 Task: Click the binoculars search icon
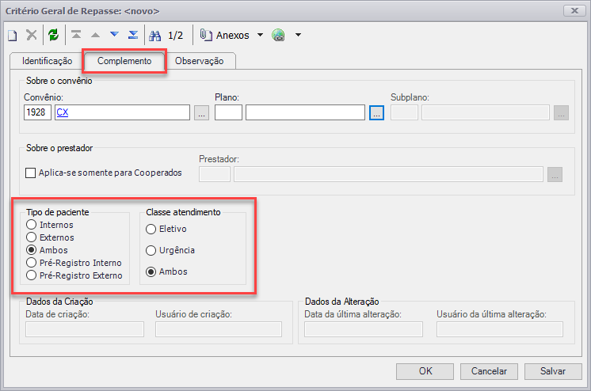click(155, 36)
